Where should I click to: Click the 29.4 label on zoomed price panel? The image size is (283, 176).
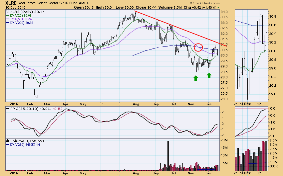click(x=273, y=77)
